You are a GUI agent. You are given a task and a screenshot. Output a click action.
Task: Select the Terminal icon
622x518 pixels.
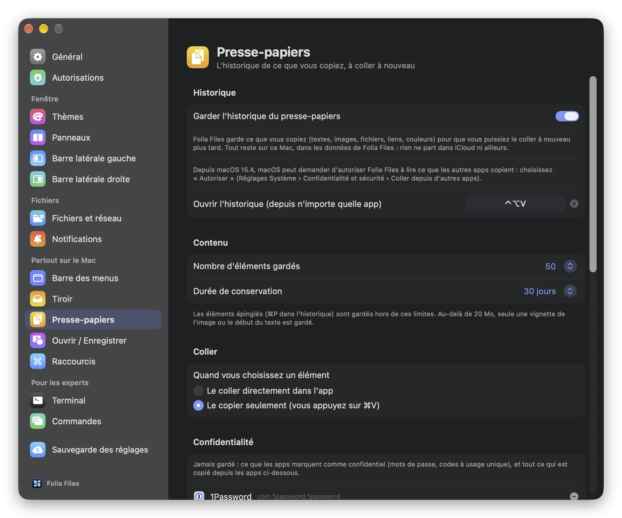click(38, 400)
